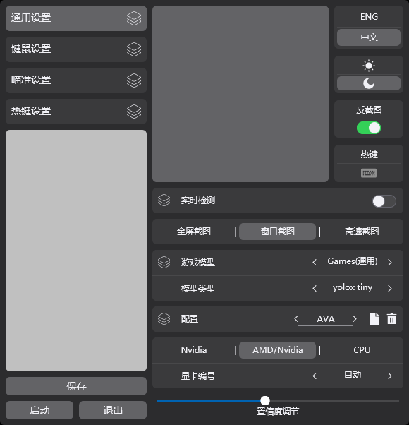The width and height of the screenshot is (409, 425).
Task: Go to previous 模型类型 with left chevron
Action: 315,288
